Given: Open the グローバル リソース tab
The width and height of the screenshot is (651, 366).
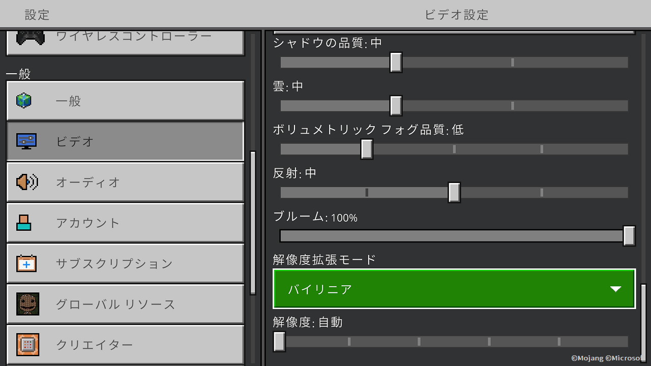Looking at the screenshot, I should [x=125, y=304].
